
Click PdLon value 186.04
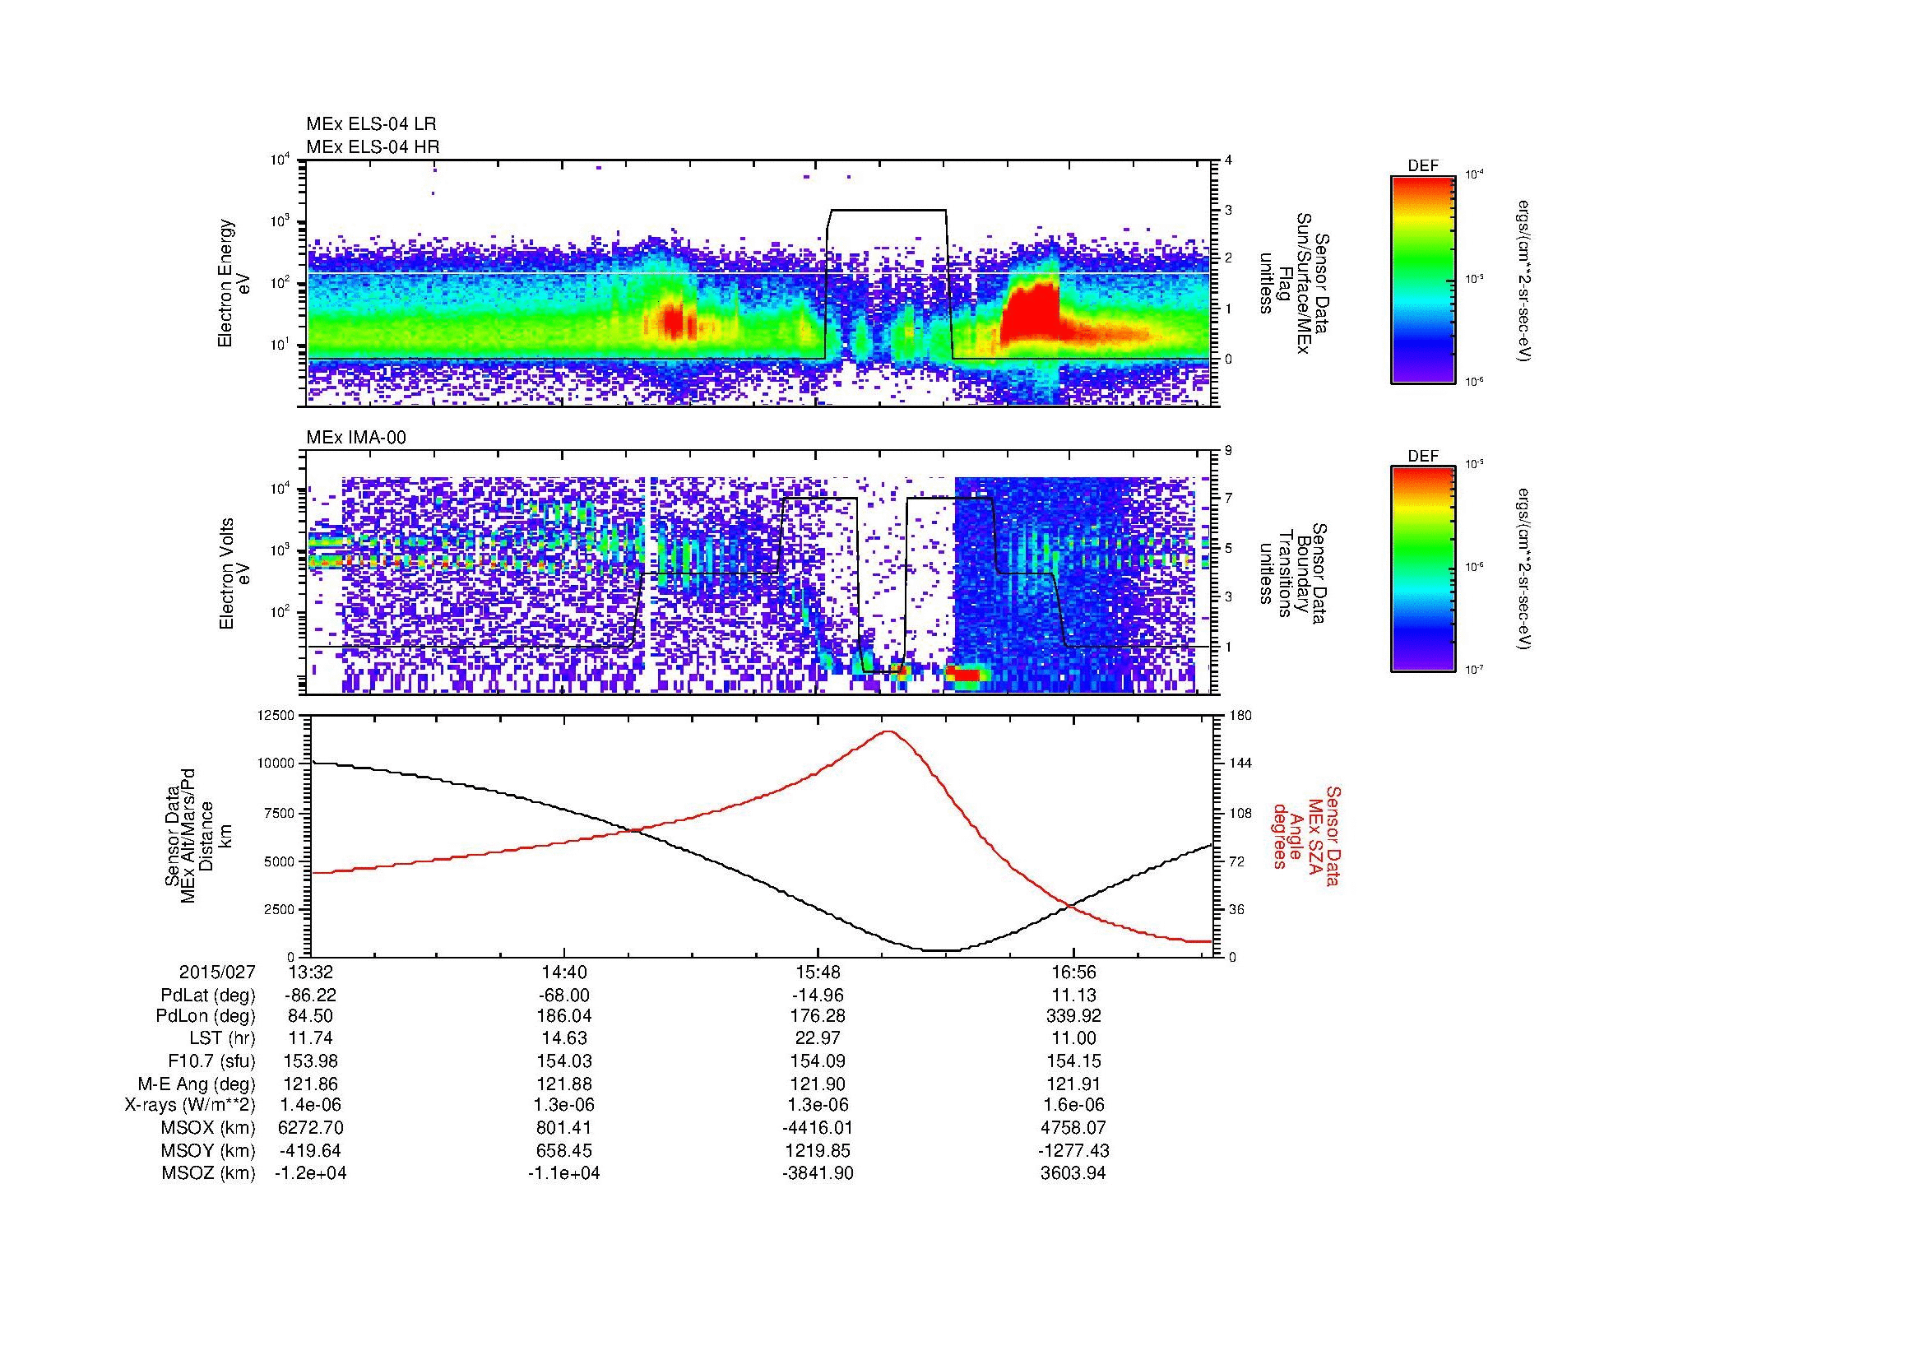(x=565, y=1016)
